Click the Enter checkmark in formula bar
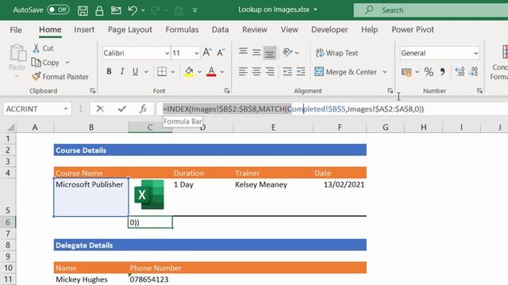Screen dimensions: 508x285 point(121,109)
